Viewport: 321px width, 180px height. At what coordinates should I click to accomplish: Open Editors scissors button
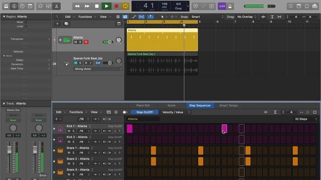click(56, 6)
